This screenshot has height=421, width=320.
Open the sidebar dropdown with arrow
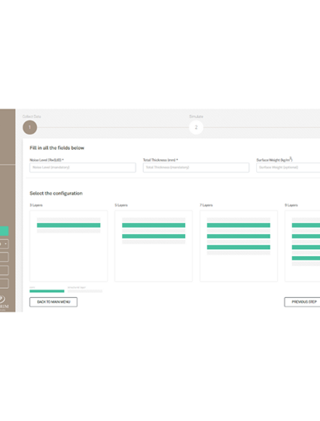(4, 244)
